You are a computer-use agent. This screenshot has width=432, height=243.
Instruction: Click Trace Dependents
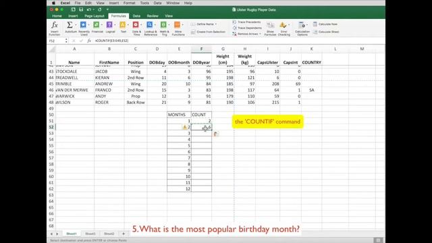(x=247, y=28)
